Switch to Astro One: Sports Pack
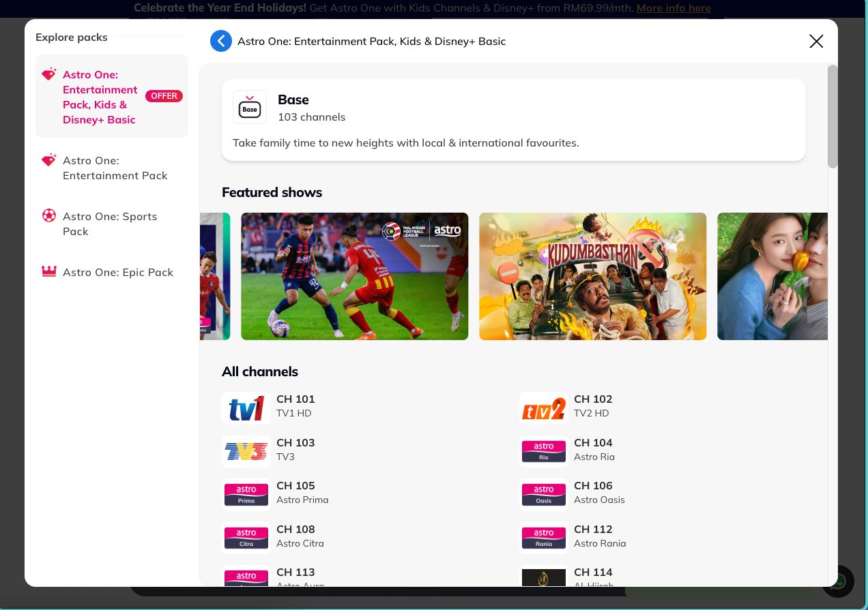 point(110,224)
